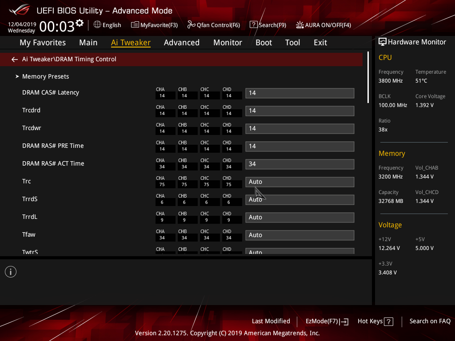Open Search on FAQ link
The width and height of the screenshot is (455, 341).
point(430,321)
